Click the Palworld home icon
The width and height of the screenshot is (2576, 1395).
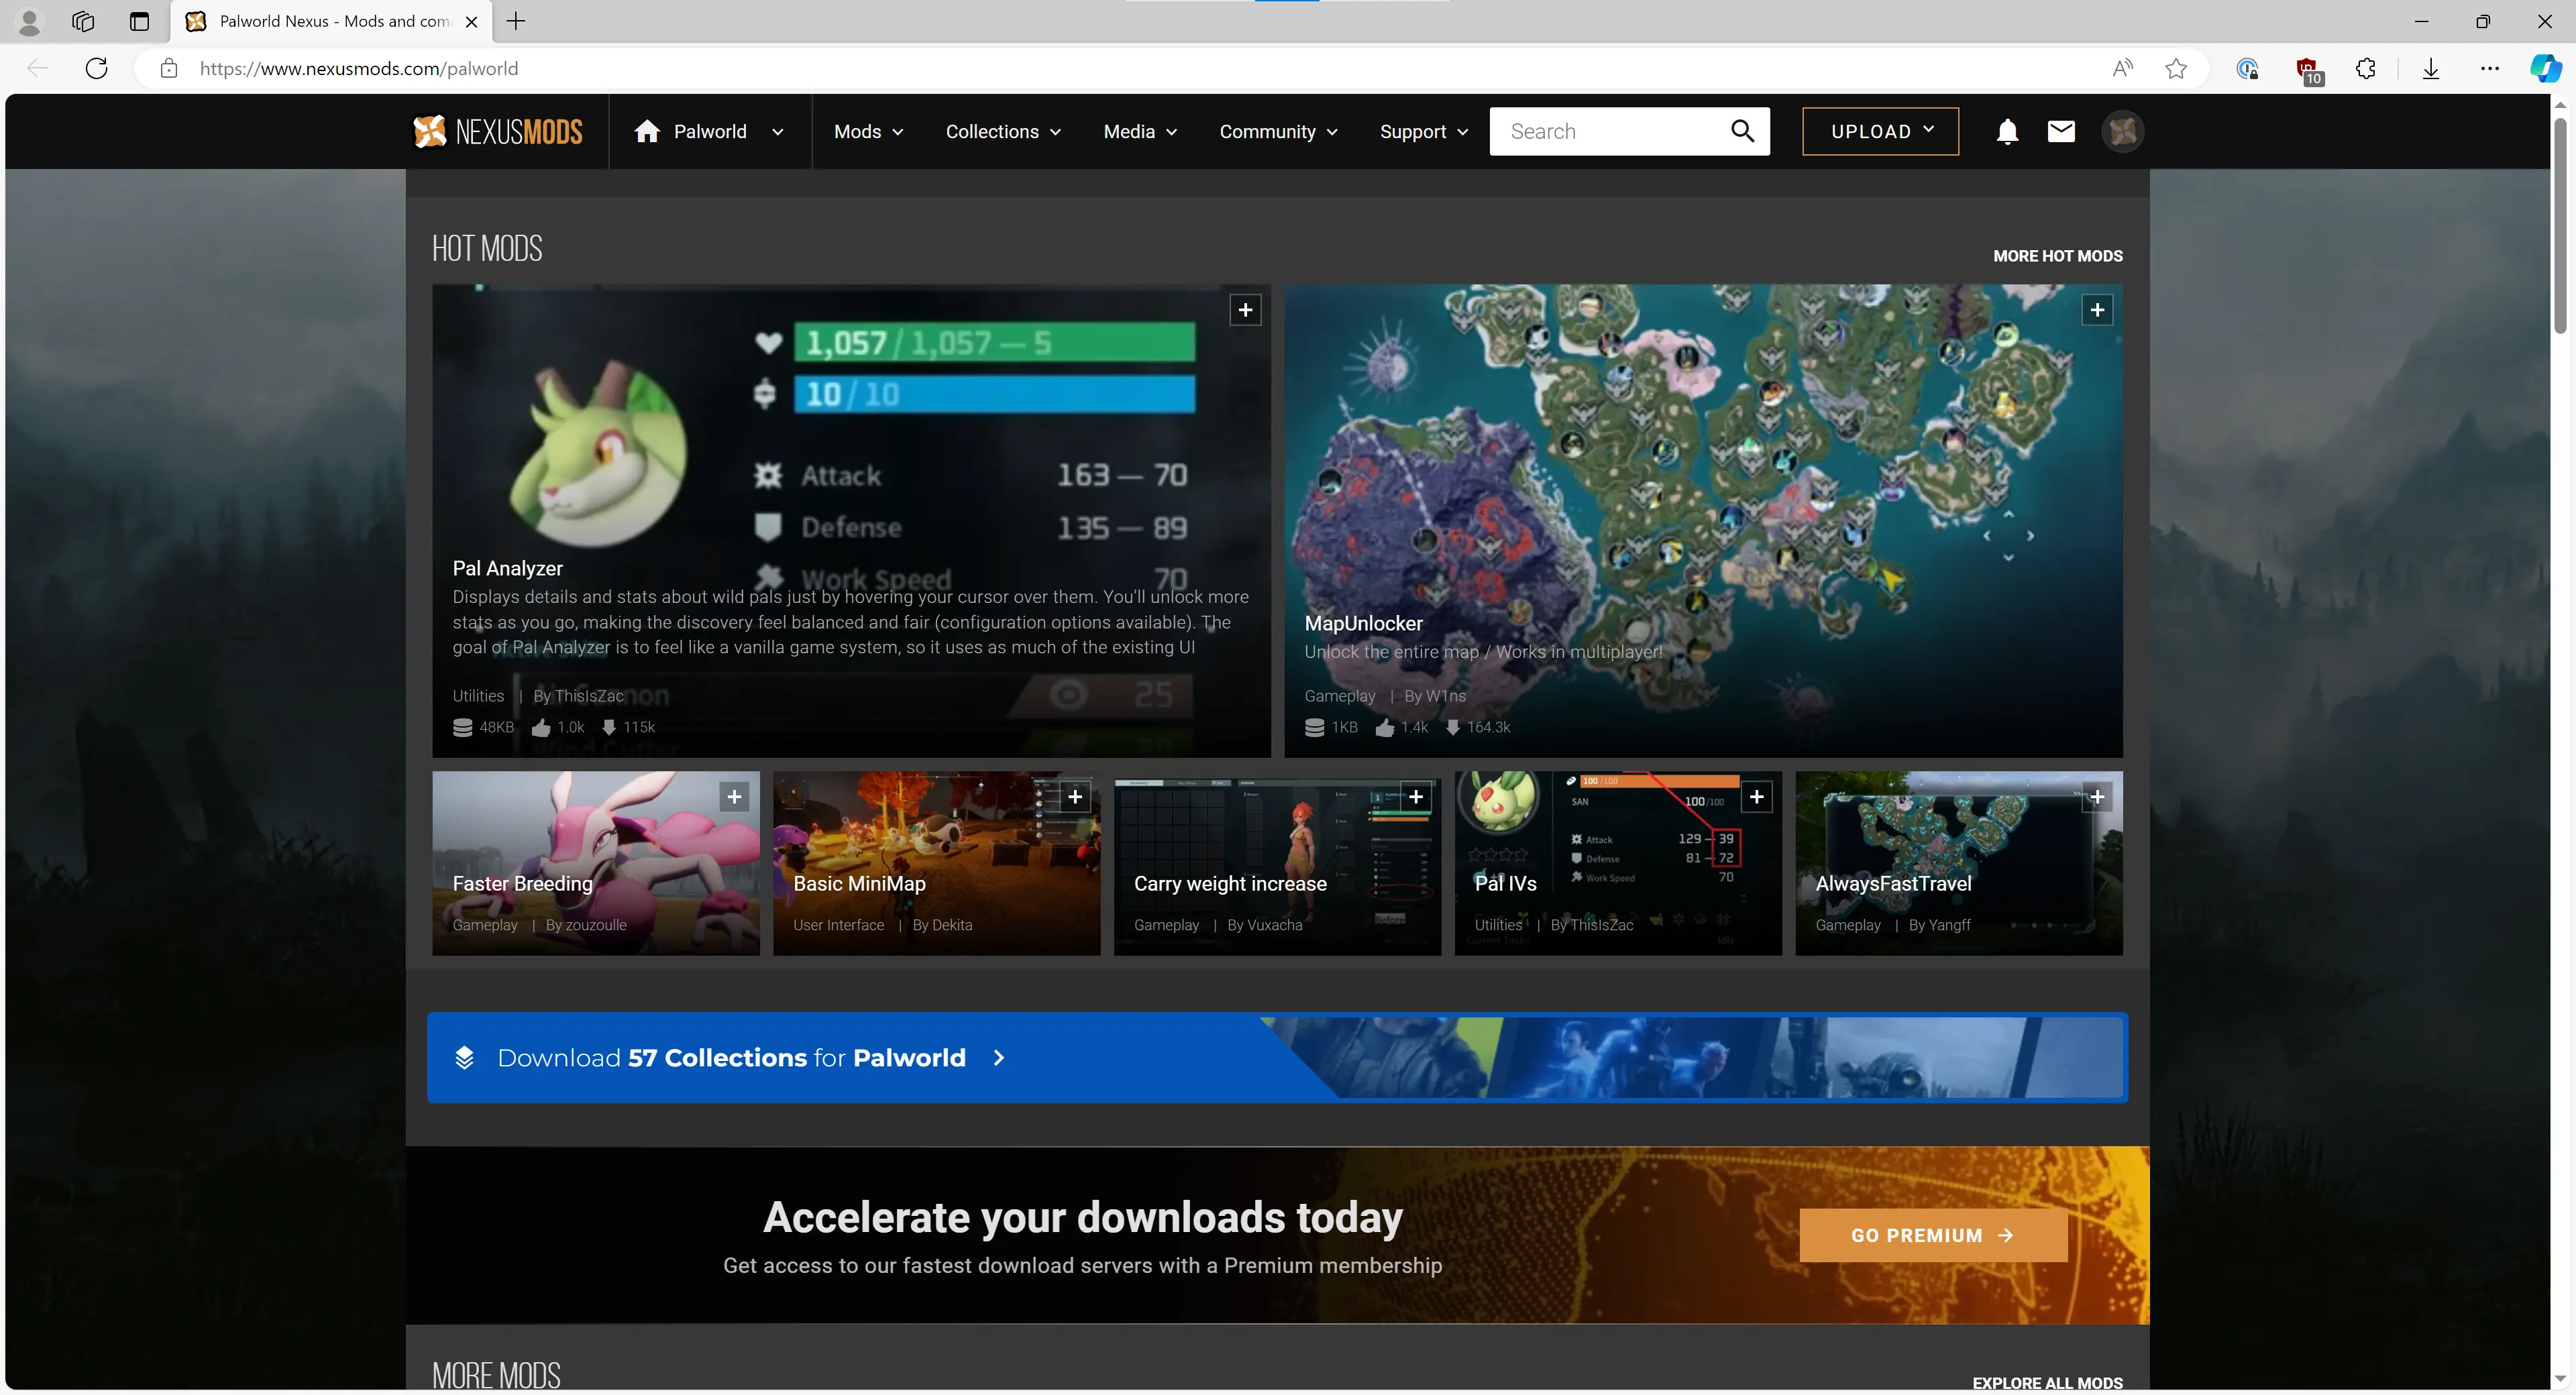[x=646, y=131]
